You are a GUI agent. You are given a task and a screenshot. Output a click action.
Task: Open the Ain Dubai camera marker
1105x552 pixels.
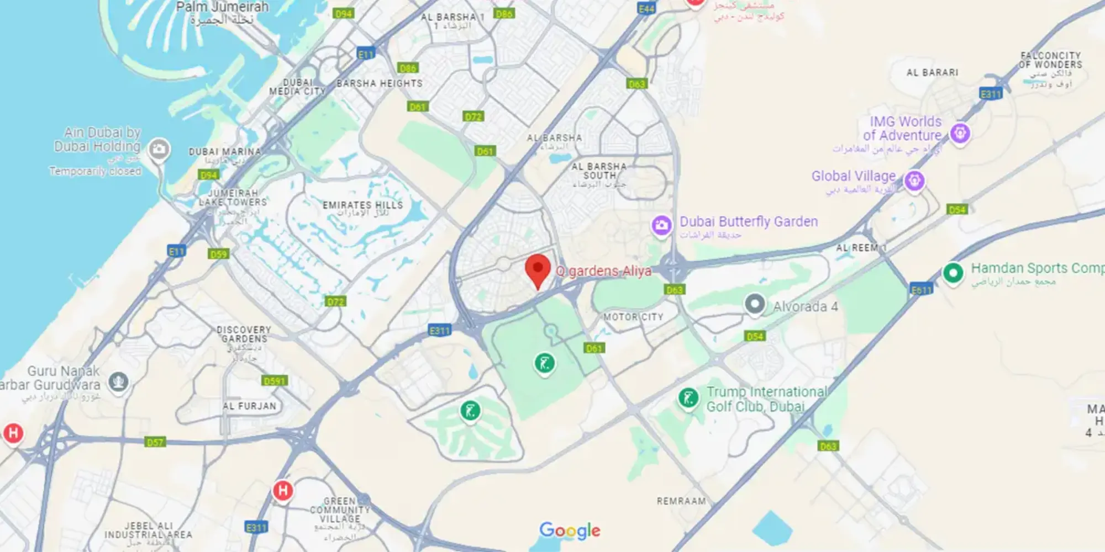click(x=159, y=149)
